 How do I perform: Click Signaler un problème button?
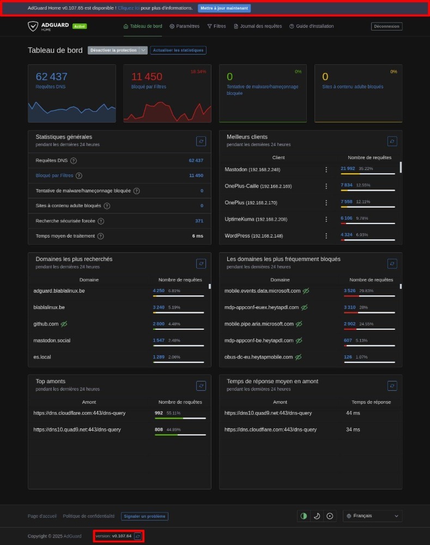pyautogui.click(x=144, y=516)
